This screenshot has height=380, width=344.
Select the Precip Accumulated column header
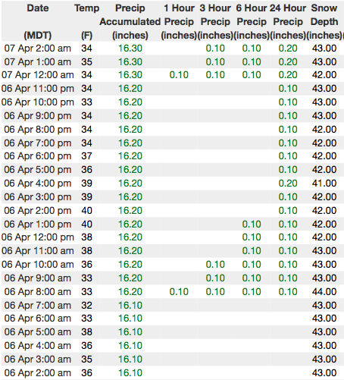(130, 21)
